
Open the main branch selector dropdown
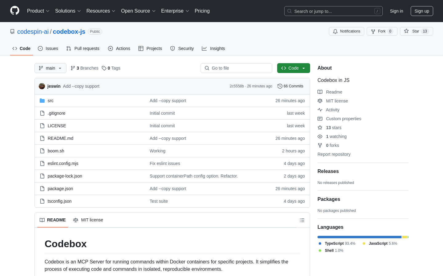(50, 68)
